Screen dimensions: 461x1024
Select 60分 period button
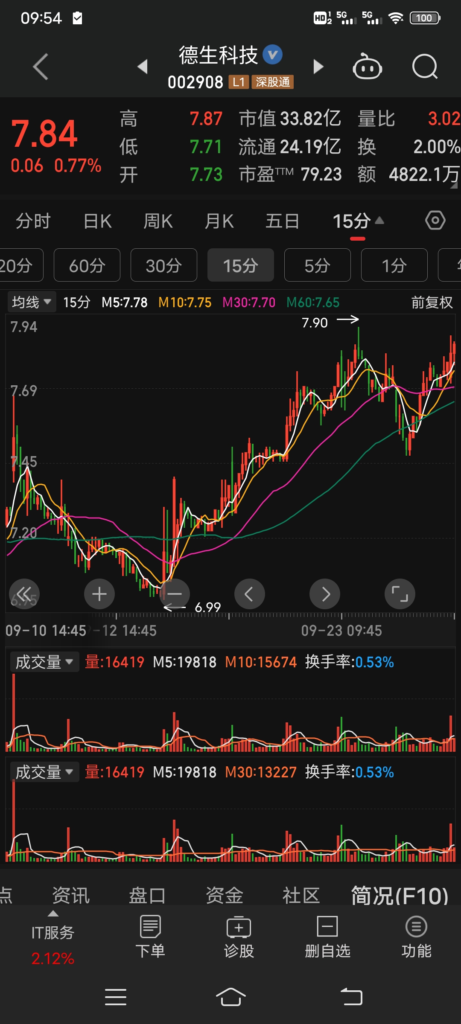87,265
